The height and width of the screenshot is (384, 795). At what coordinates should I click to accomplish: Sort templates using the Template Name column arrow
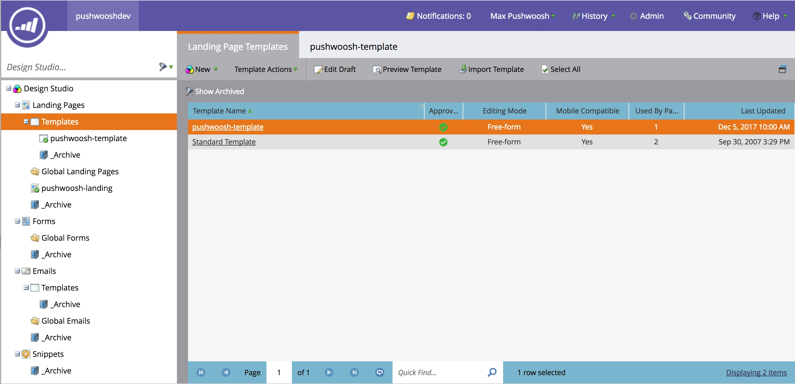click(x=250, y=111)
